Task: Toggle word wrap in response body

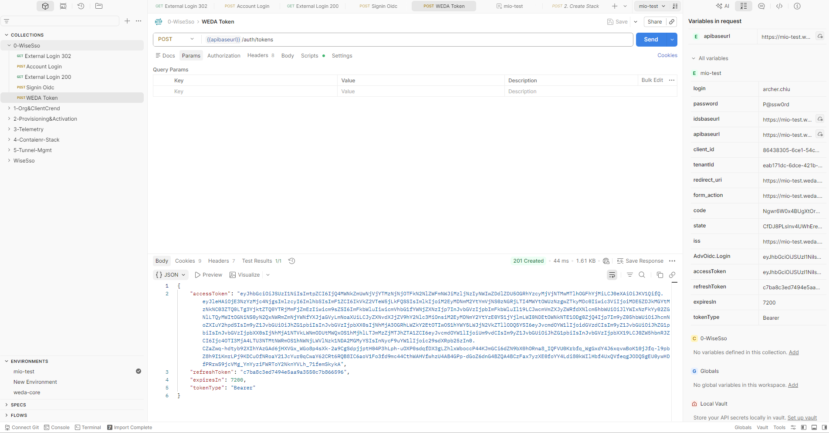Action: [612, 275]
